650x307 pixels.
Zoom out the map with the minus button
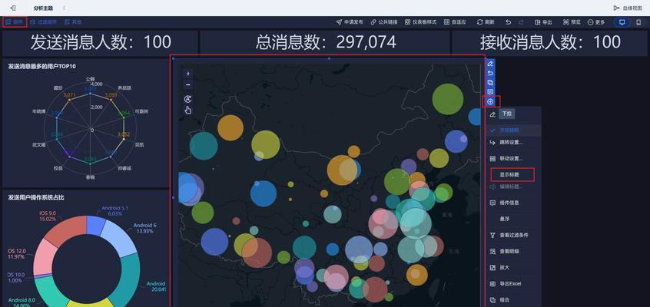[188, 85]
